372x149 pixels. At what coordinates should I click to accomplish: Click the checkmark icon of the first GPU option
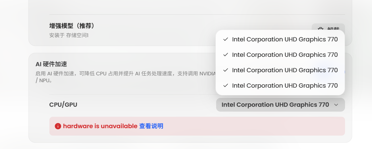coord(226,39)
